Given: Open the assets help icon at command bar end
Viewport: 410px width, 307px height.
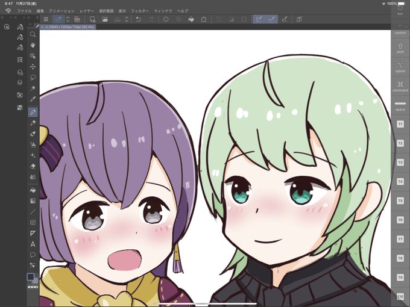Looking at the screenshot, I should pyautogui.click(x=299, y=19).
